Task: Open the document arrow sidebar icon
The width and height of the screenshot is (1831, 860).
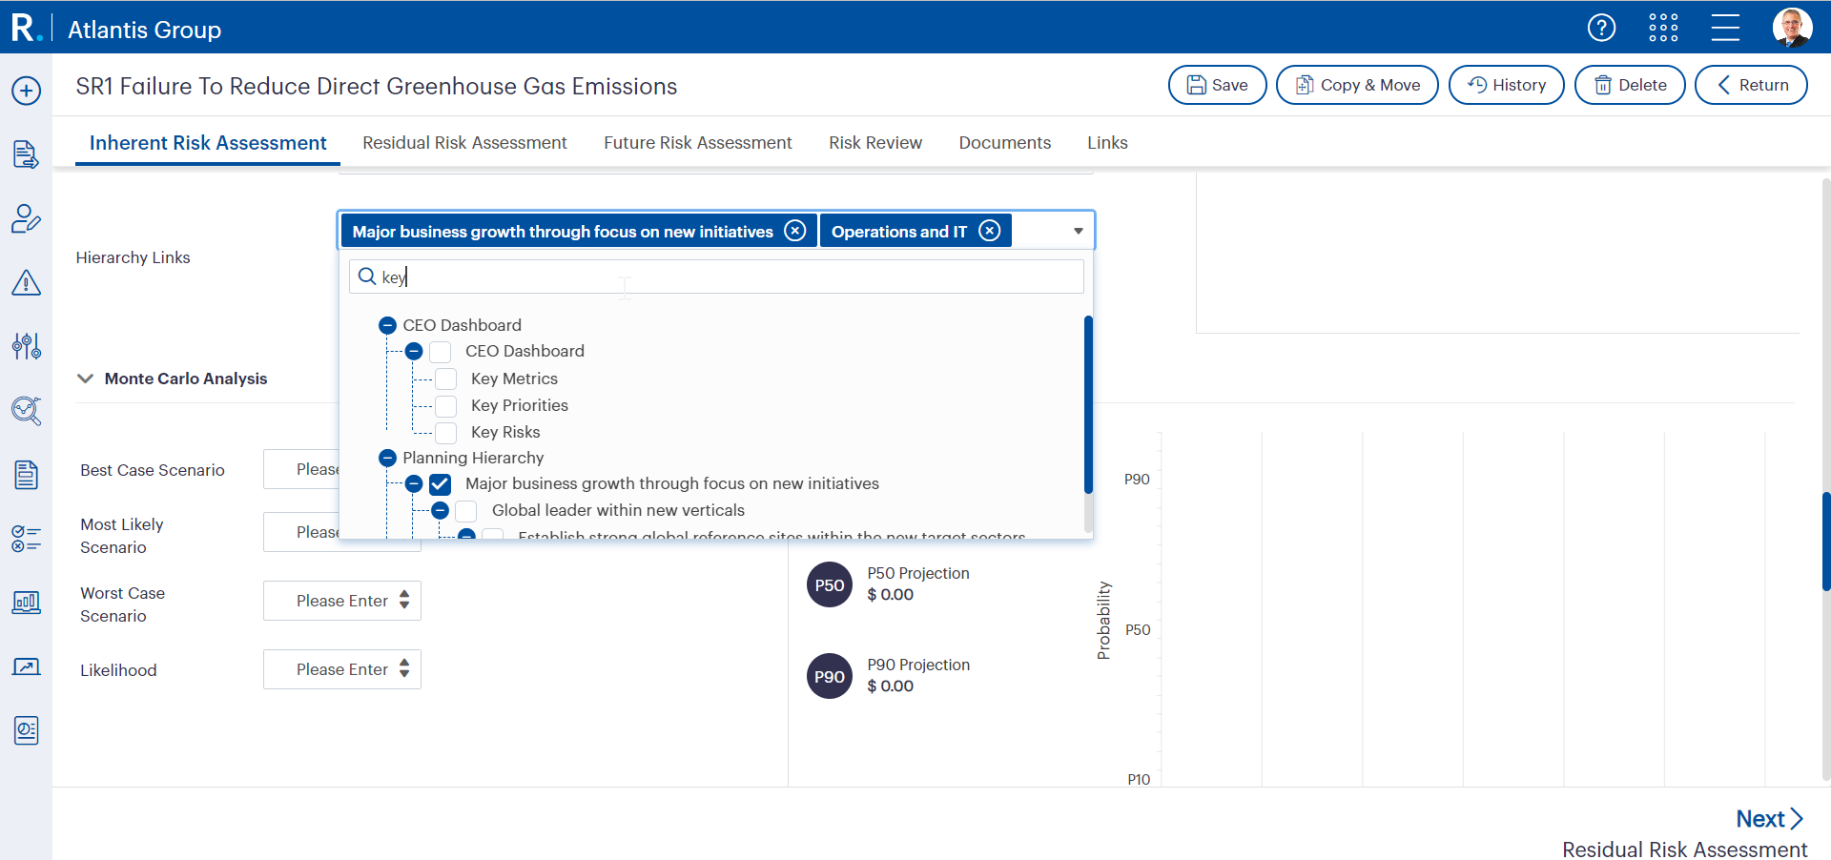Action: click(x=26, y=154)
